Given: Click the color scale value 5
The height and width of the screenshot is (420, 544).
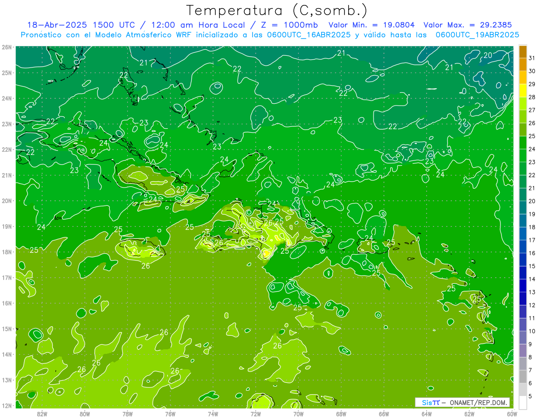Looking at the screenshot, I should tap(530, 396).
